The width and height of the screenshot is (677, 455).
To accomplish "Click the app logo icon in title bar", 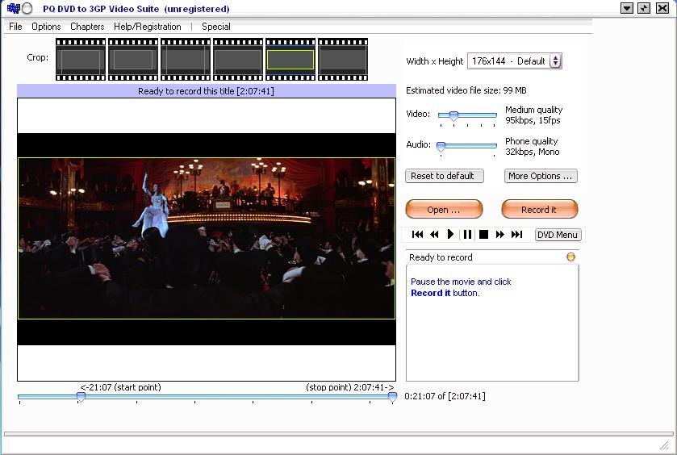I will (14, 8).
